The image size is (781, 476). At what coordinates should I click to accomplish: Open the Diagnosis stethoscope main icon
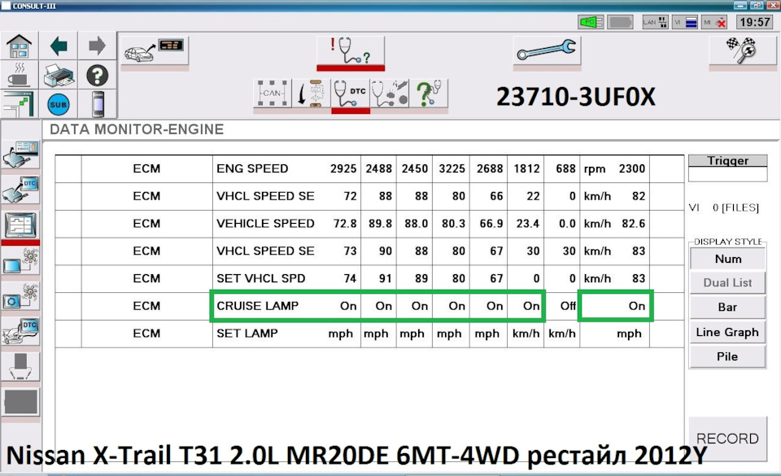[351, 52]
